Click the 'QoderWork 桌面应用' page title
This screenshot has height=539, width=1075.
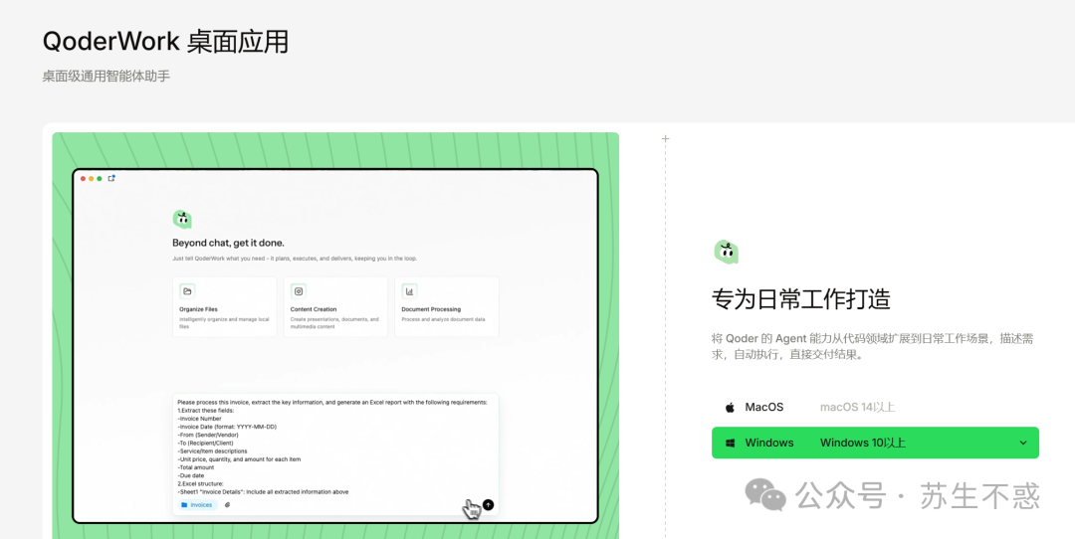coord(165,43)
